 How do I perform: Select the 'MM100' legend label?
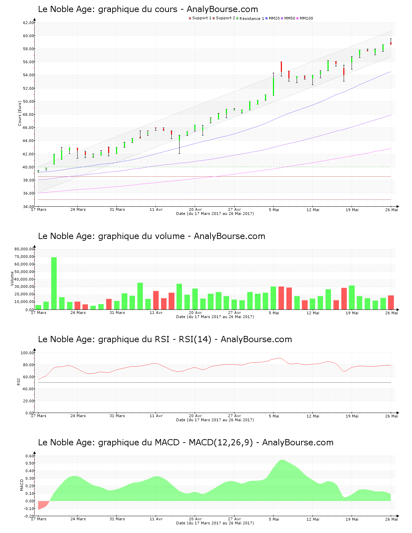click(306, 18)
